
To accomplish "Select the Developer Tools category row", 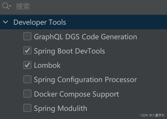I will (83, 22).
